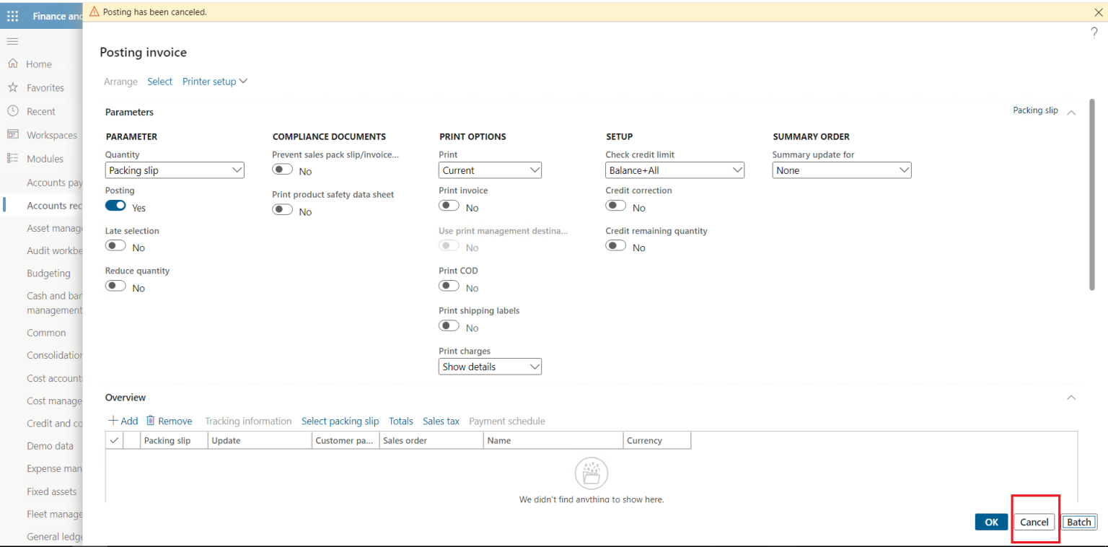The height and width of the screenshot is (547, 1108).
Task: Click the vertical scrollbar on the right
Action: click(1091, 195)
